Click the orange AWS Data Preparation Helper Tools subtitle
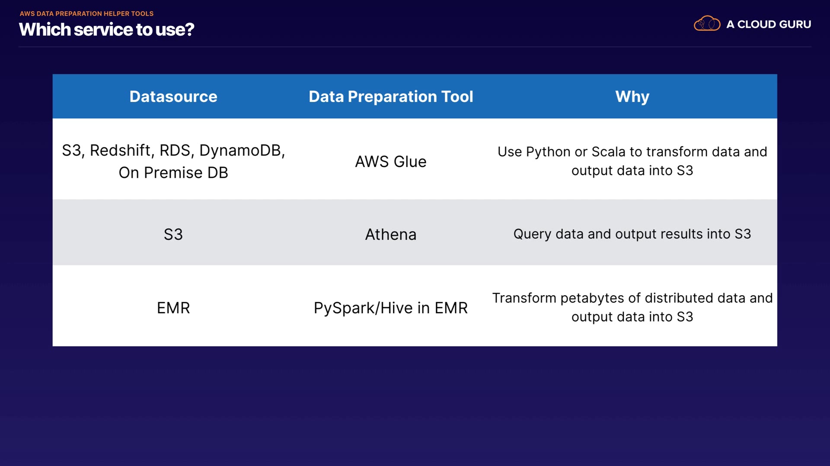Image resolution: width=830 pixels, height=466 pixels. [86, 14]
